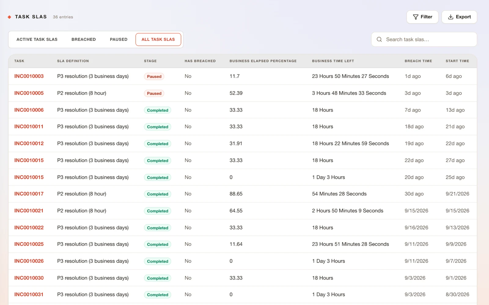Focus the Search task SLAs field
The height and width of the screenshot is (305, 489).
click(424, 39)
